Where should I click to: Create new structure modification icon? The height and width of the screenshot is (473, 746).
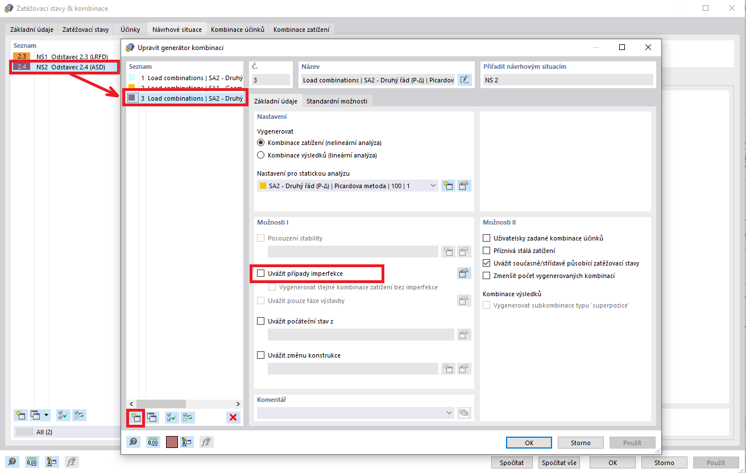click(x=448, y=368)
